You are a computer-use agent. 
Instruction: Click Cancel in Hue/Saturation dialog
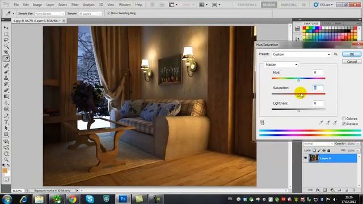coord(352,62)
